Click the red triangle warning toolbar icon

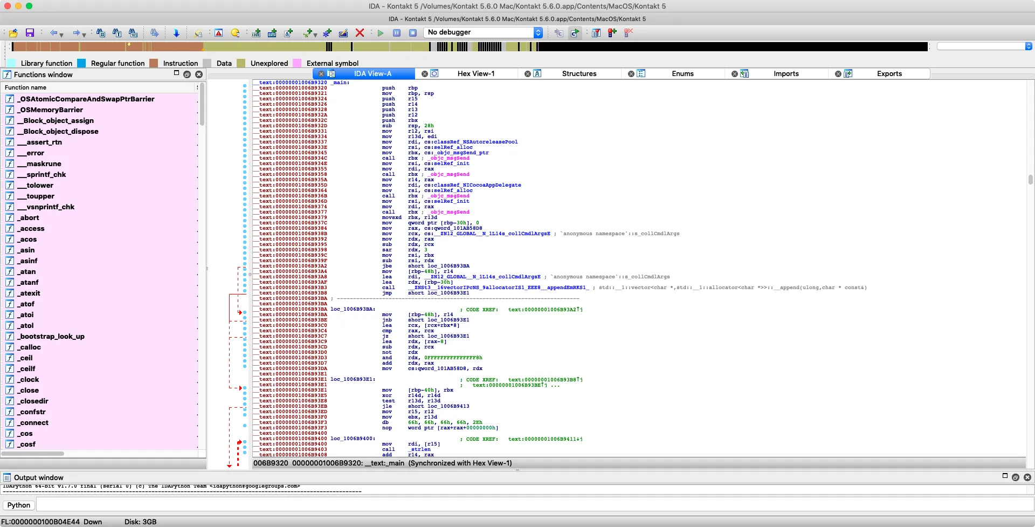tap(218, 33)
